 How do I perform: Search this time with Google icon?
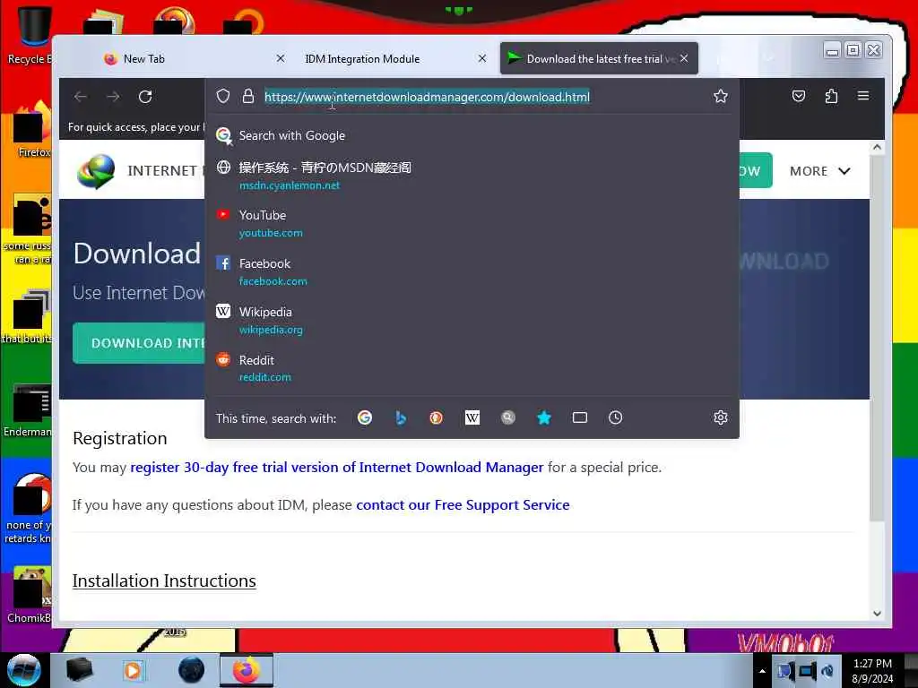pyautogui.click(x=365, y=417)
